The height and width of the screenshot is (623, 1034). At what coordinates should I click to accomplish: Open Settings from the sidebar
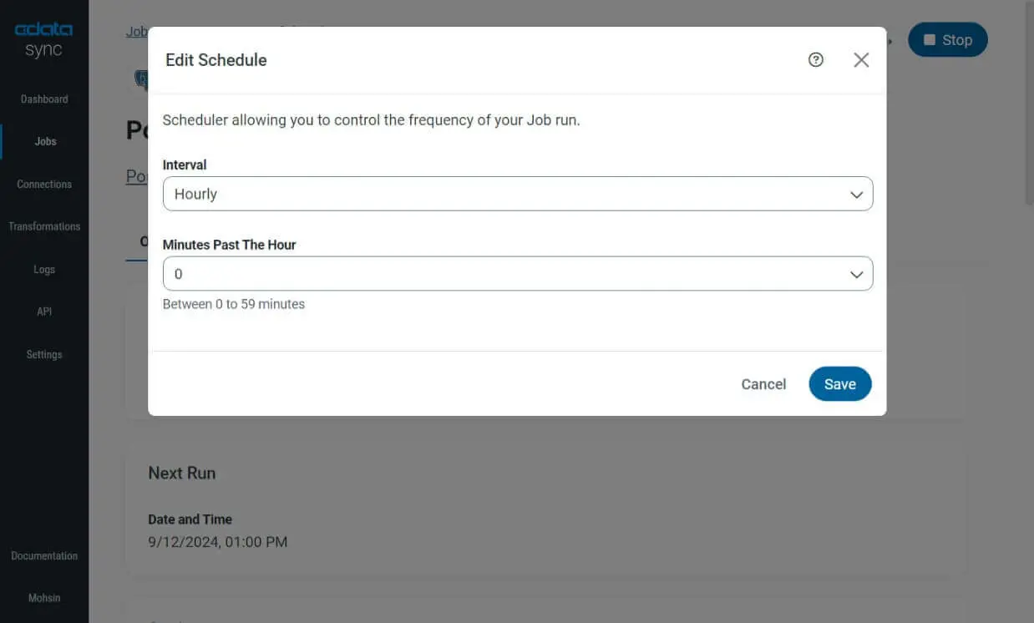click(x=43, y=354)
